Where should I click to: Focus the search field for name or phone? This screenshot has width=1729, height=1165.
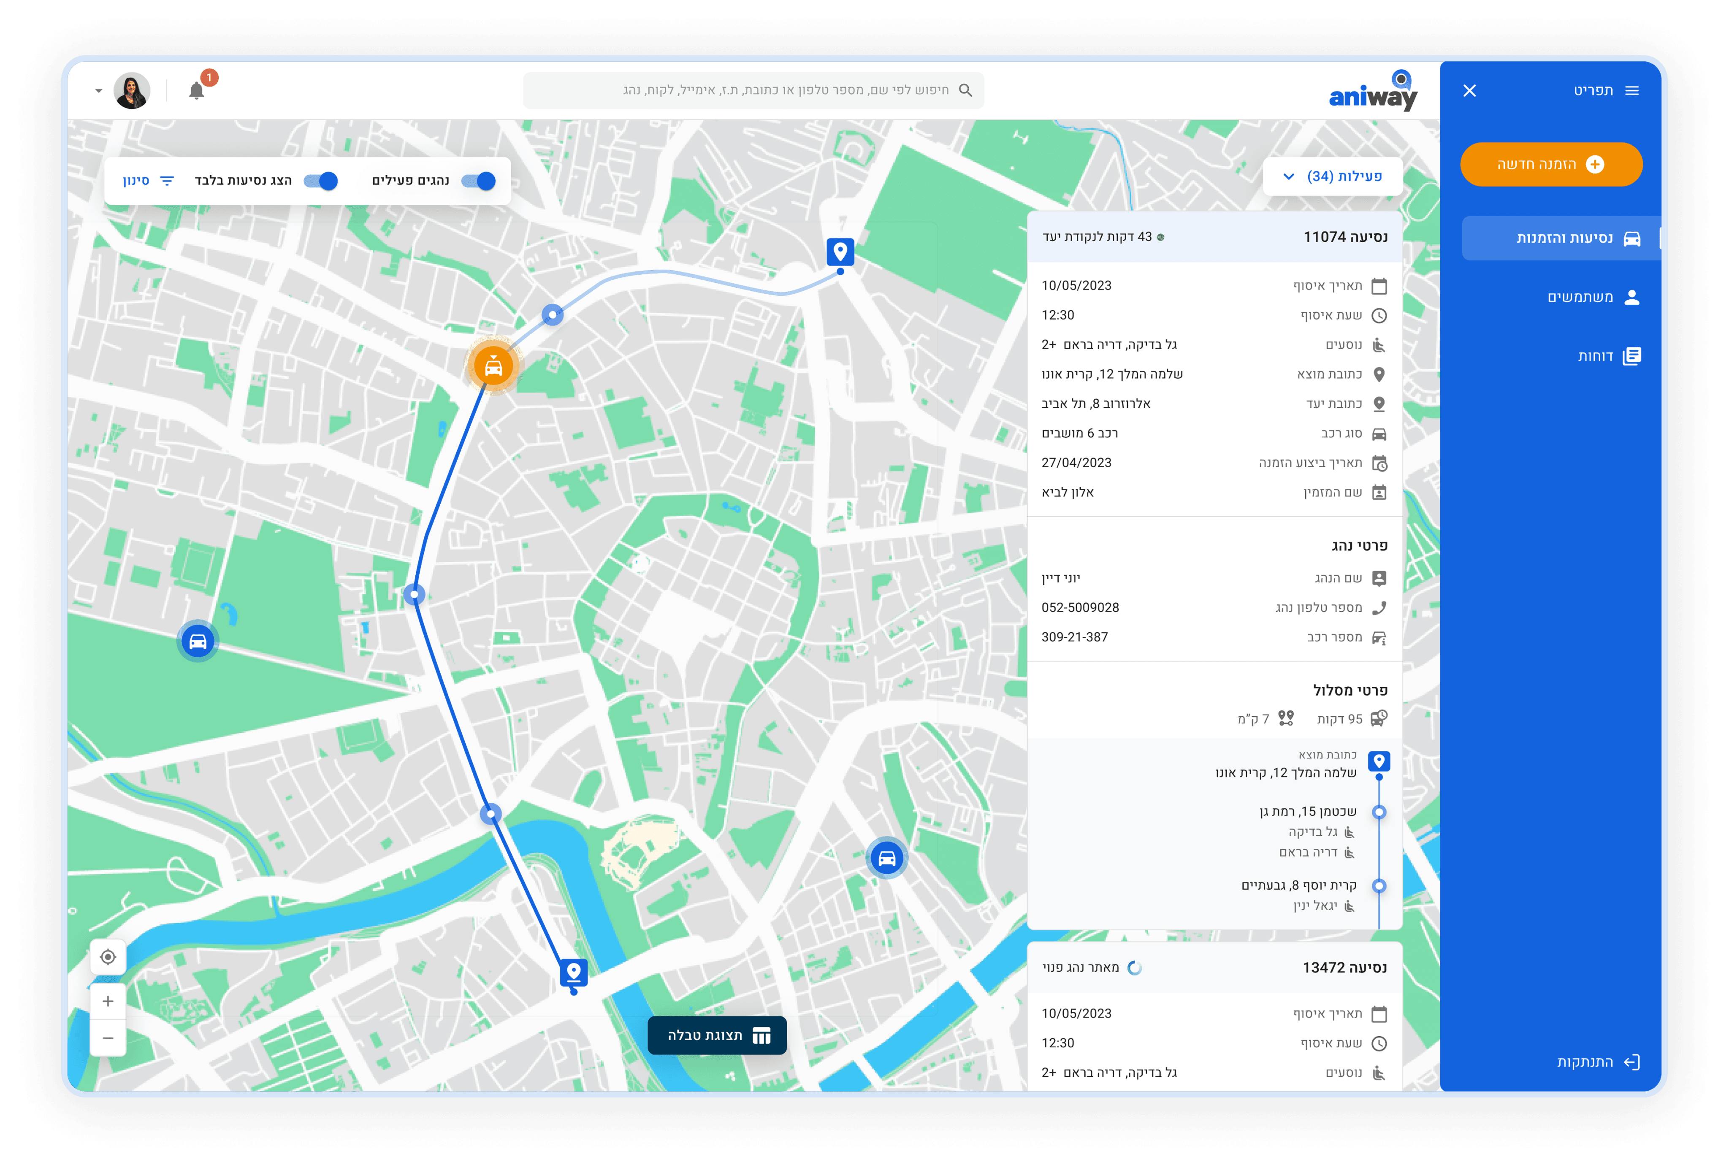pos(753,90)
